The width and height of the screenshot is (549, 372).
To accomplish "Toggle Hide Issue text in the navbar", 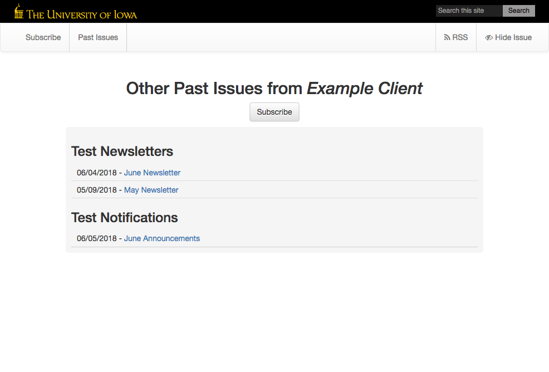I will coord(513,37).
